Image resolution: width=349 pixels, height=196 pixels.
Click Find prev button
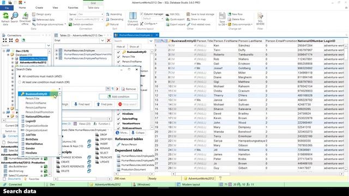pos(104,104)
